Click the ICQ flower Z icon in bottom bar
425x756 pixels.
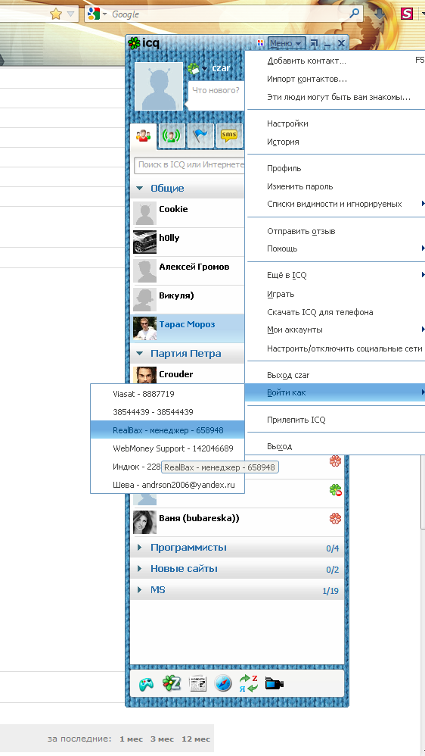(x=170, y=683)
